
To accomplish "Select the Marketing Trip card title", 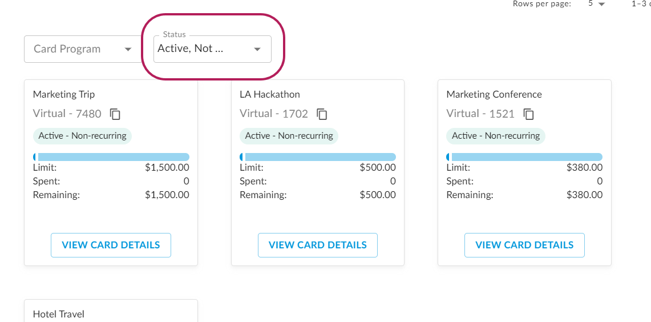I will click(x=64, y=94).
